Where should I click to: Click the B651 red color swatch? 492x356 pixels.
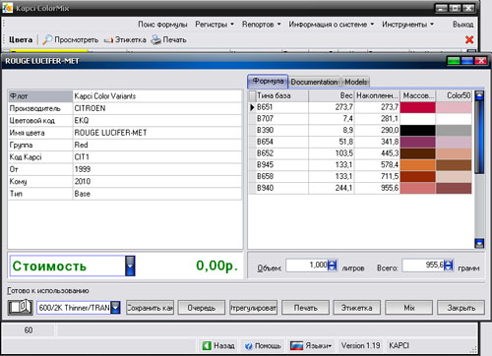417,107
